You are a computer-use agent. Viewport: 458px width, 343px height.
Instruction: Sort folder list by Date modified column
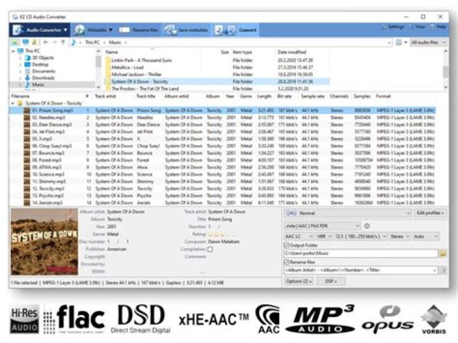point(292,52)
